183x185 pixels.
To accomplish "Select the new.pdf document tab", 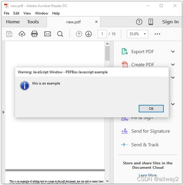I will [x=74, y=22].
